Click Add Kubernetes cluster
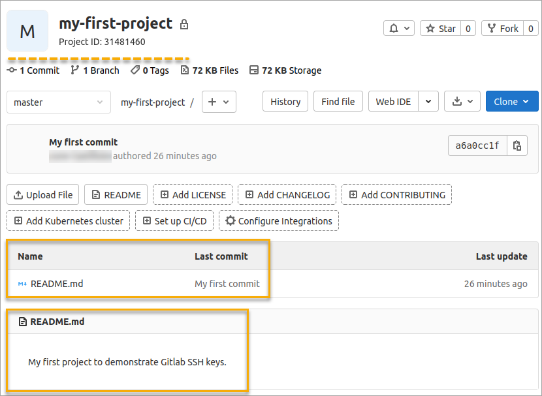This screenshot has width=542, height=396. [x=68, y=221]
